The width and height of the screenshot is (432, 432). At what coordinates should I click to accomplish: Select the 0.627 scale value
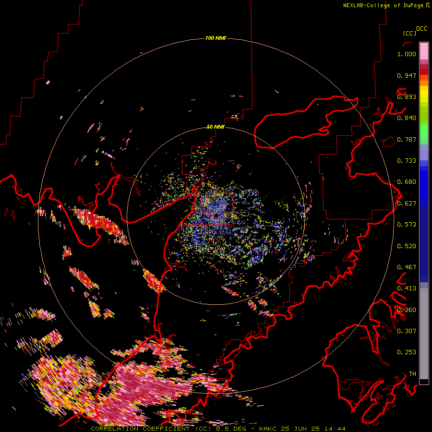[407, 204]
